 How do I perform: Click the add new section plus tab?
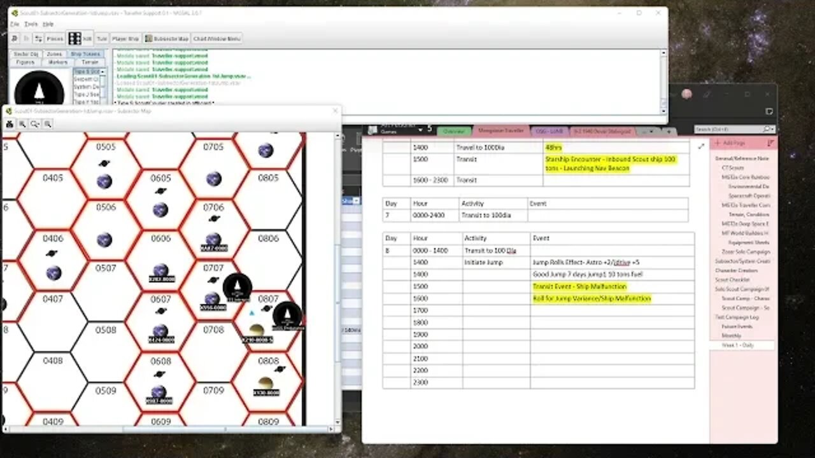click(x=668, y=131)
